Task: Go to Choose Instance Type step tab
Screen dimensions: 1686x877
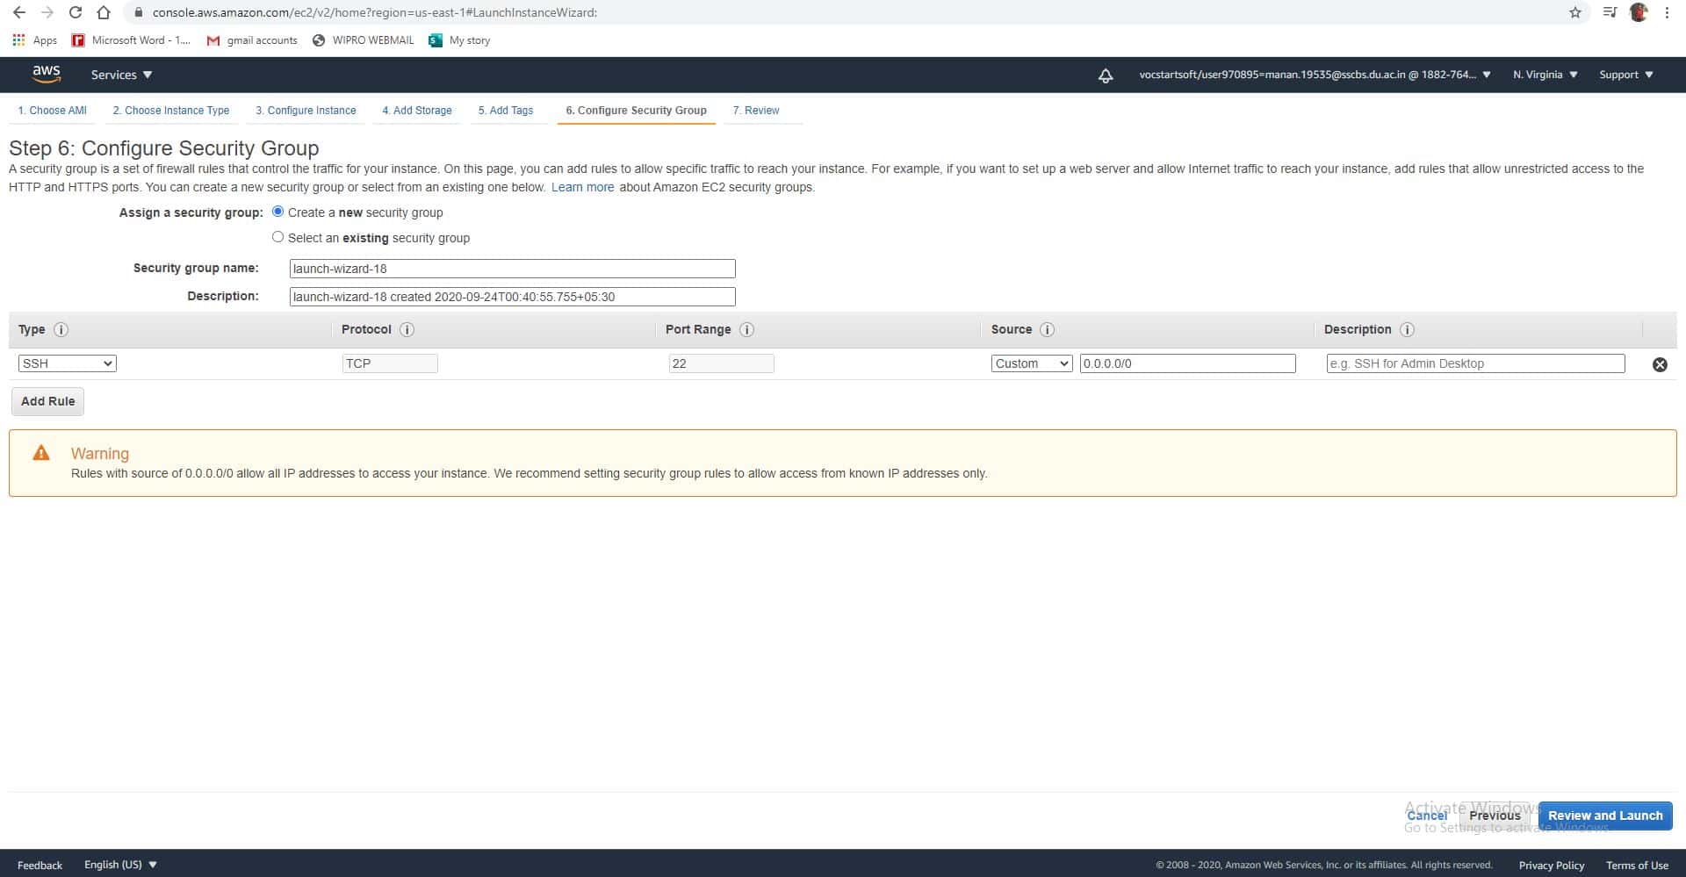Action: pos(171,111)
